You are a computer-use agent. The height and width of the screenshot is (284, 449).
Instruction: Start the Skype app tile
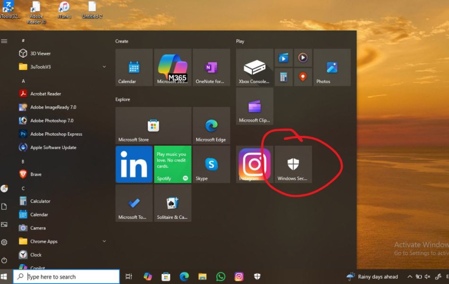coord(211,165)
